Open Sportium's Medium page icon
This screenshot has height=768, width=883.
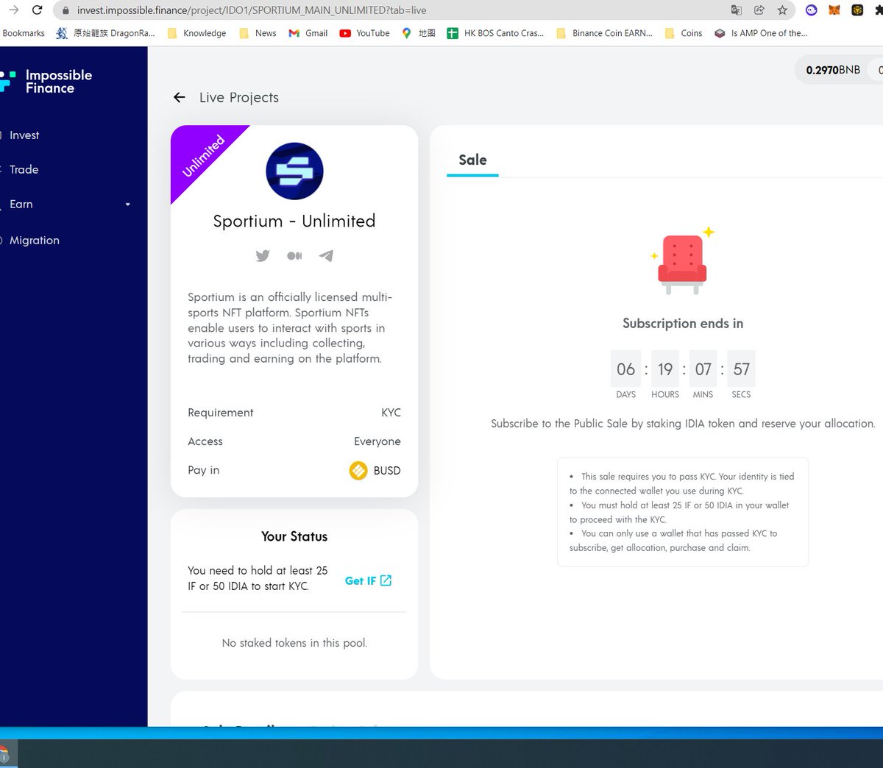click(x=294, y=256)
